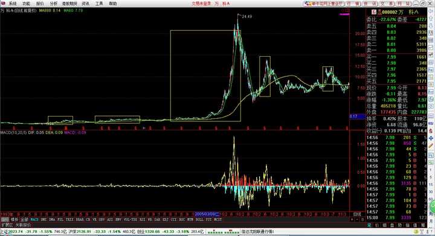The width and height of the screenshot is (435, 236).
Task: Click the 上证 index value in status bar
Action: (15, 232)
